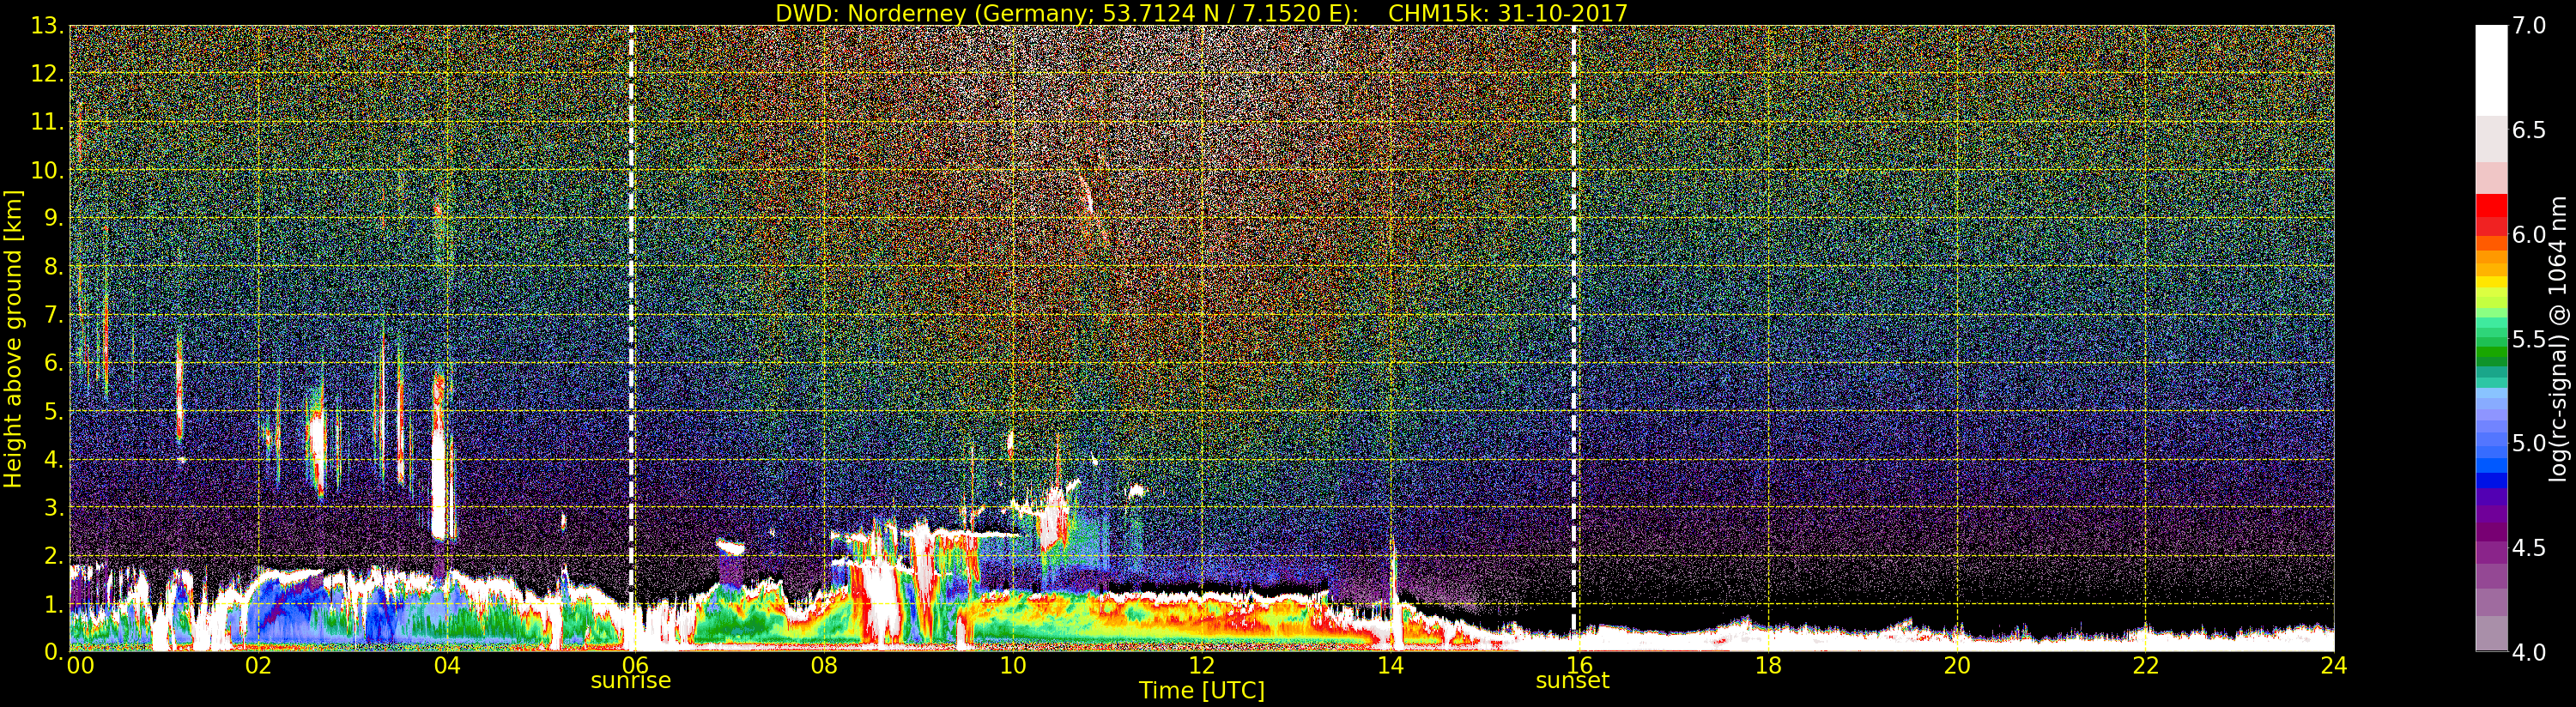Click the '06' time axis tick label

click(636, 665)
